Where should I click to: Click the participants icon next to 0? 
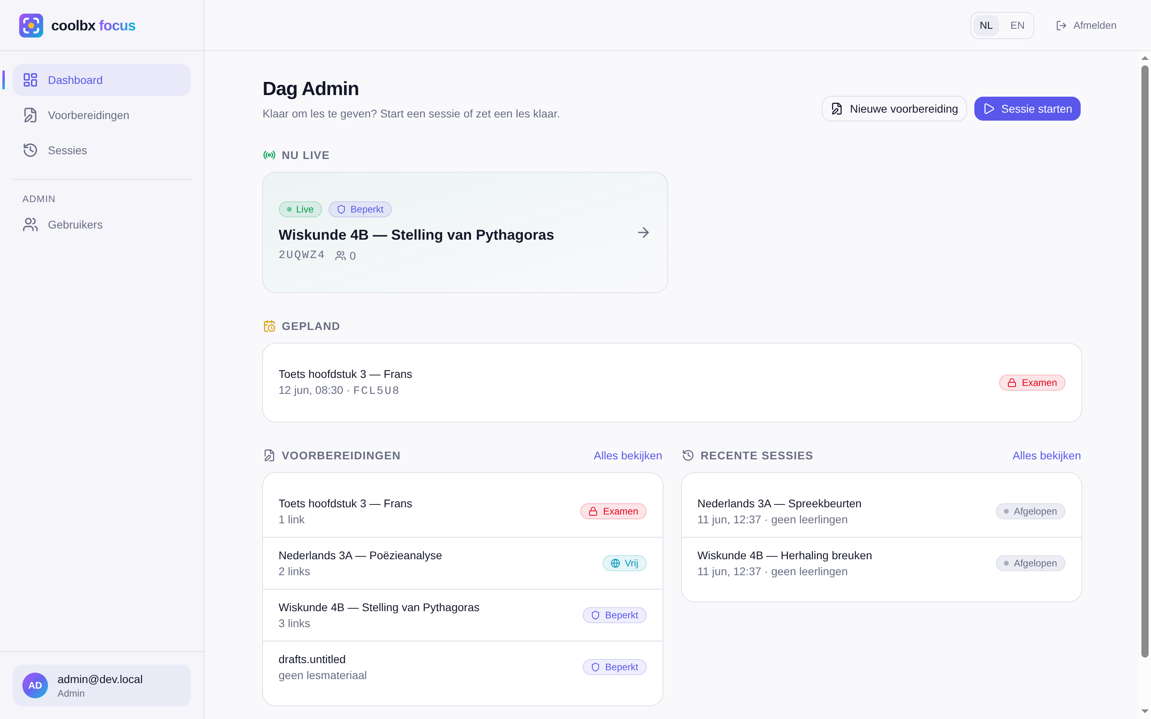click(x=341, y=256)
